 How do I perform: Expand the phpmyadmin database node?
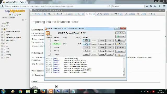point(2,40)
